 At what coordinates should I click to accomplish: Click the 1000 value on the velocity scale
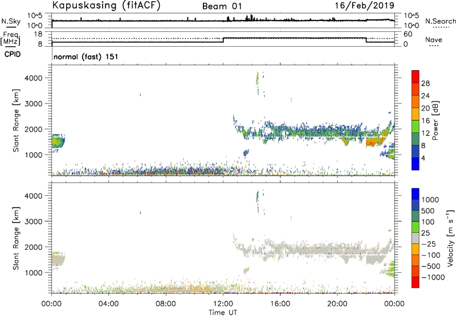(430, 200)
